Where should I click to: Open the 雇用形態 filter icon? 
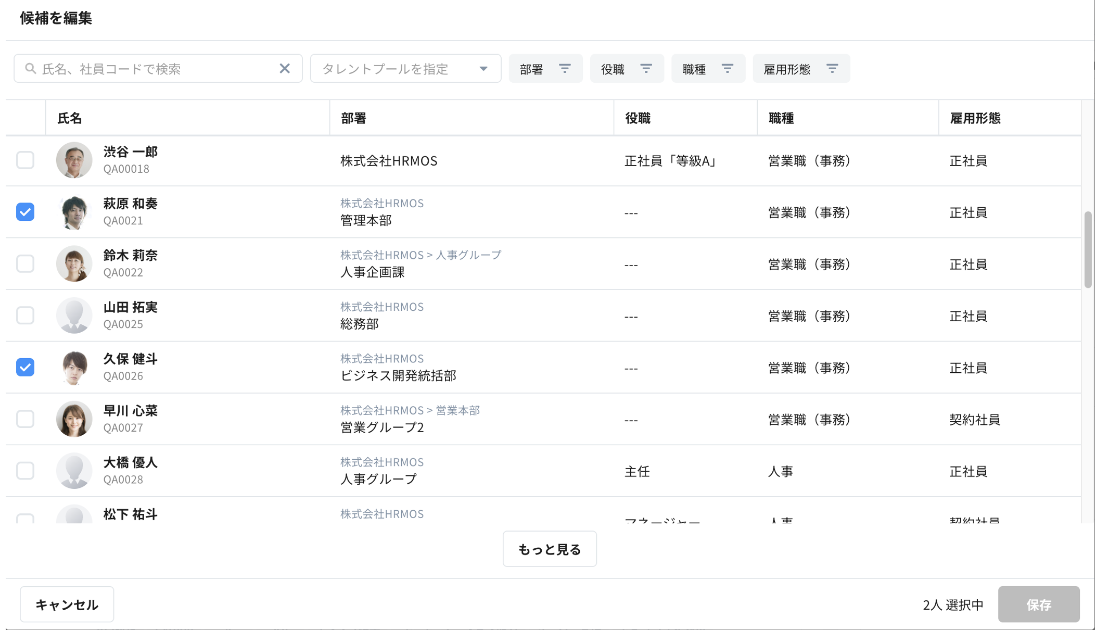coord(832,68)
